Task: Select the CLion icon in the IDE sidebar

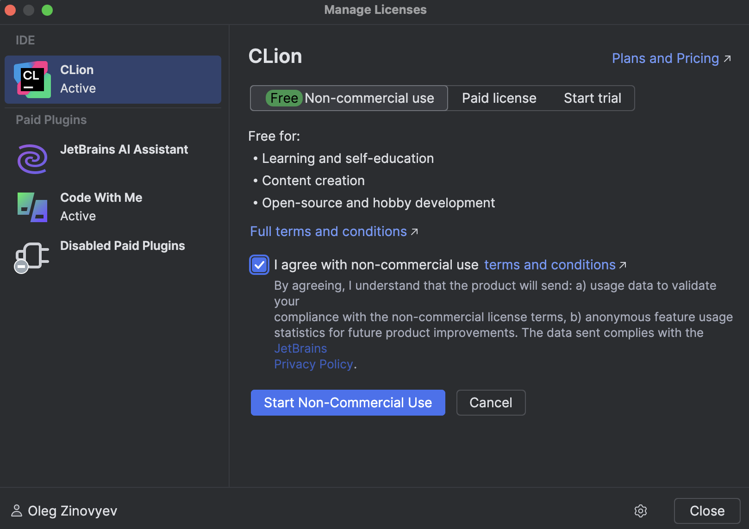Action: pos(32,79)
